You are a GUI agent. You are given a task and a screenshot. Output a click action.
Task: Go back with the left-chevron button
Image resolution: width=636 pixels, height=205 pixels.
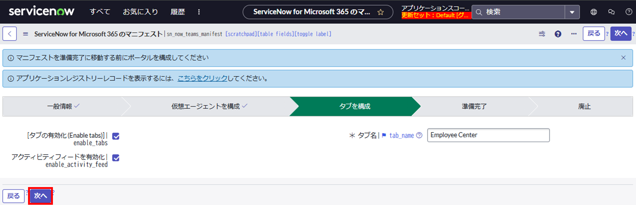click(10, 34)
